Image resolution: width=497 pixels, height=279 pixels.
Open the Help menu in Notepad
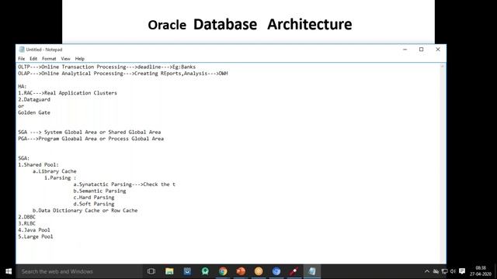[79, 59]
